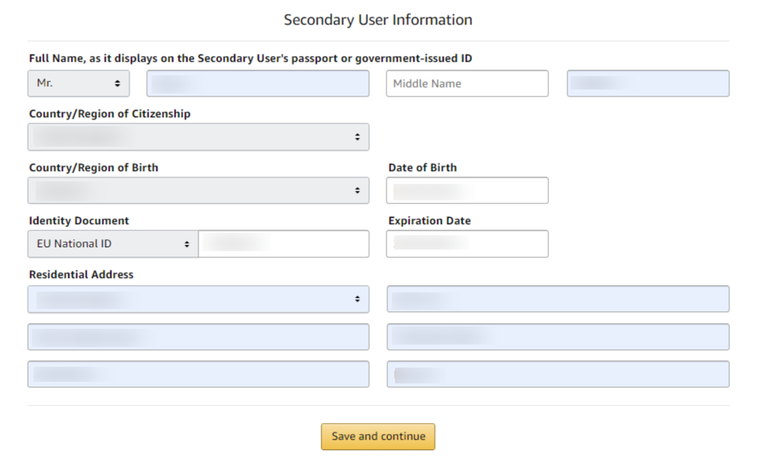Click the bottom-right address field
768x469 pixels.
click(558, 374)
